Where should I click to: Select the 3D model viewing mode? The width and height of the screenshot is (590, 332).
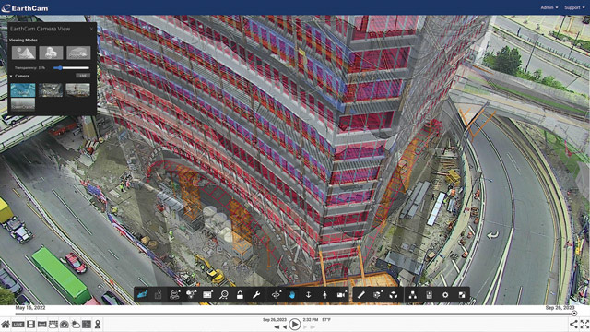[52, 53]
